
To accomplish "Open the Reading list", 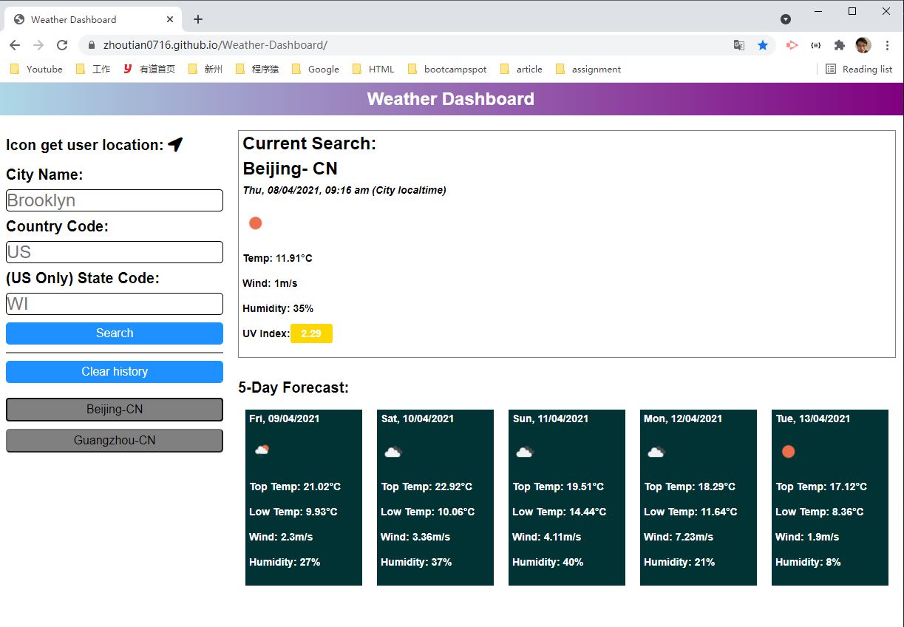I will (x=859, y=69).
